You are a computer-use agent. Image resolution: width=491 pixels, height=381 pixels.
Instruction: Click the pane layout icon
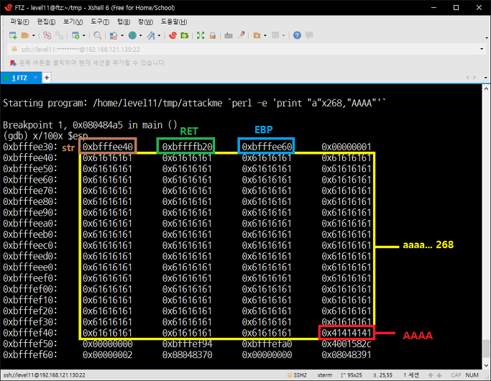(275, 35)
